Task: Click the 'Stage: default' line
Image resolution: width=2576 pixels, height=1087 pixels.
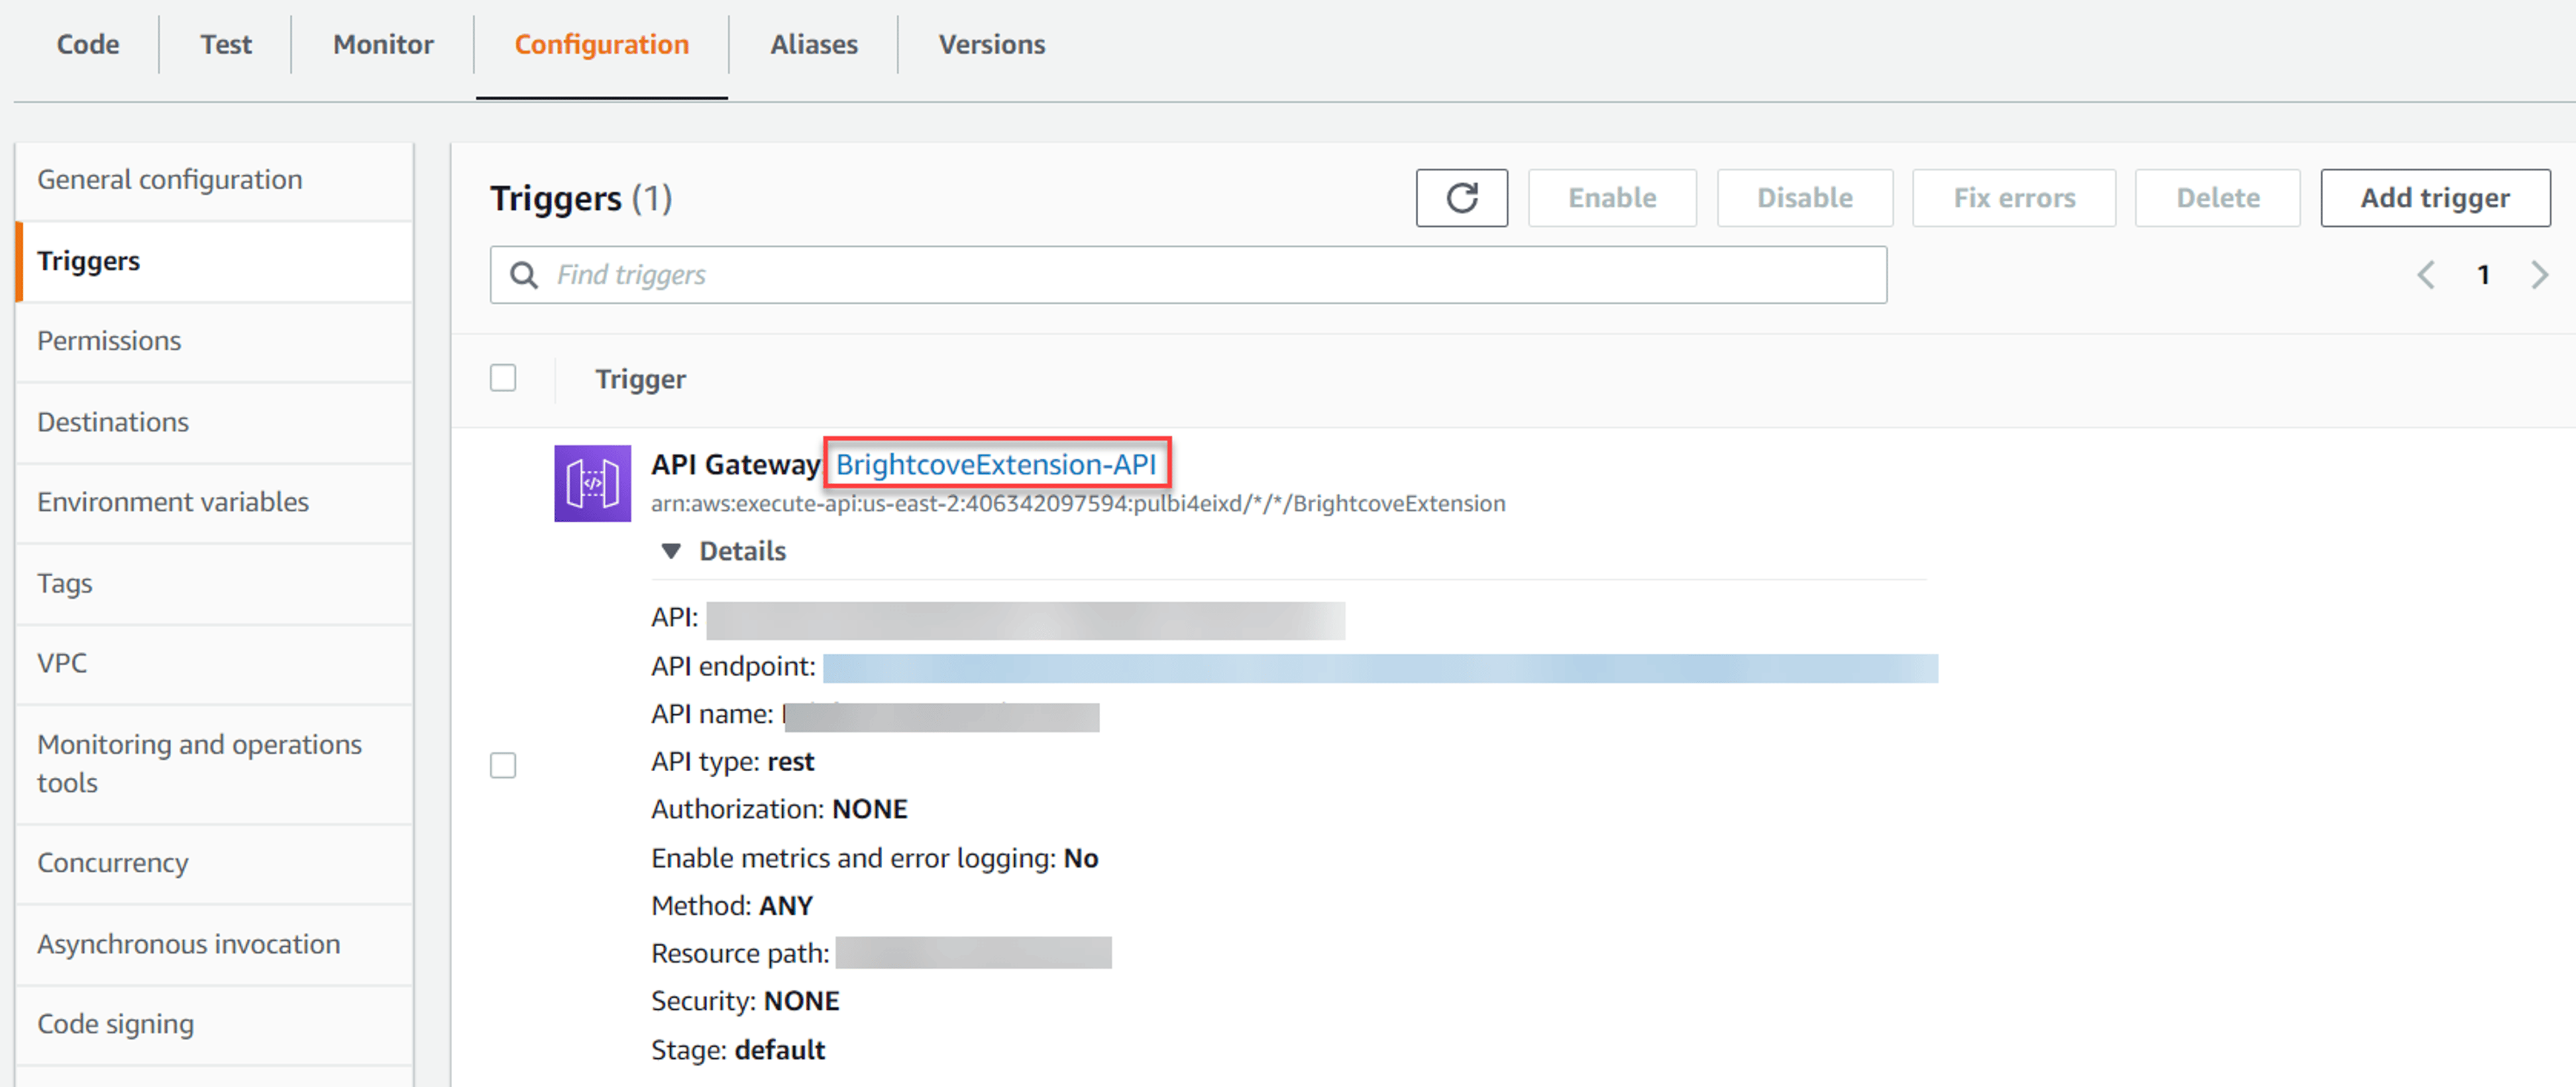Action: coord(738,1050)
